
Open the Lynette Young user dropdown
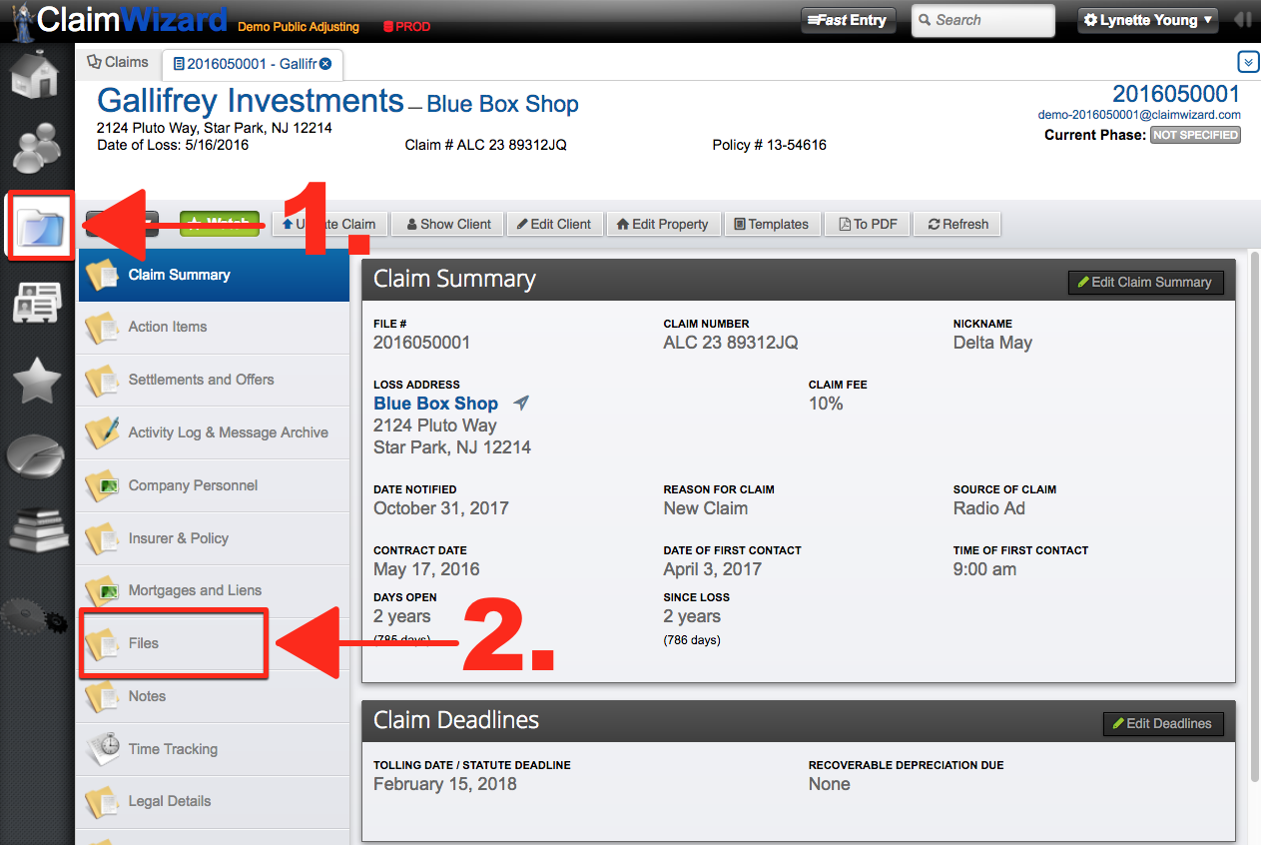pyautogui.click(x=1149, y=20)
